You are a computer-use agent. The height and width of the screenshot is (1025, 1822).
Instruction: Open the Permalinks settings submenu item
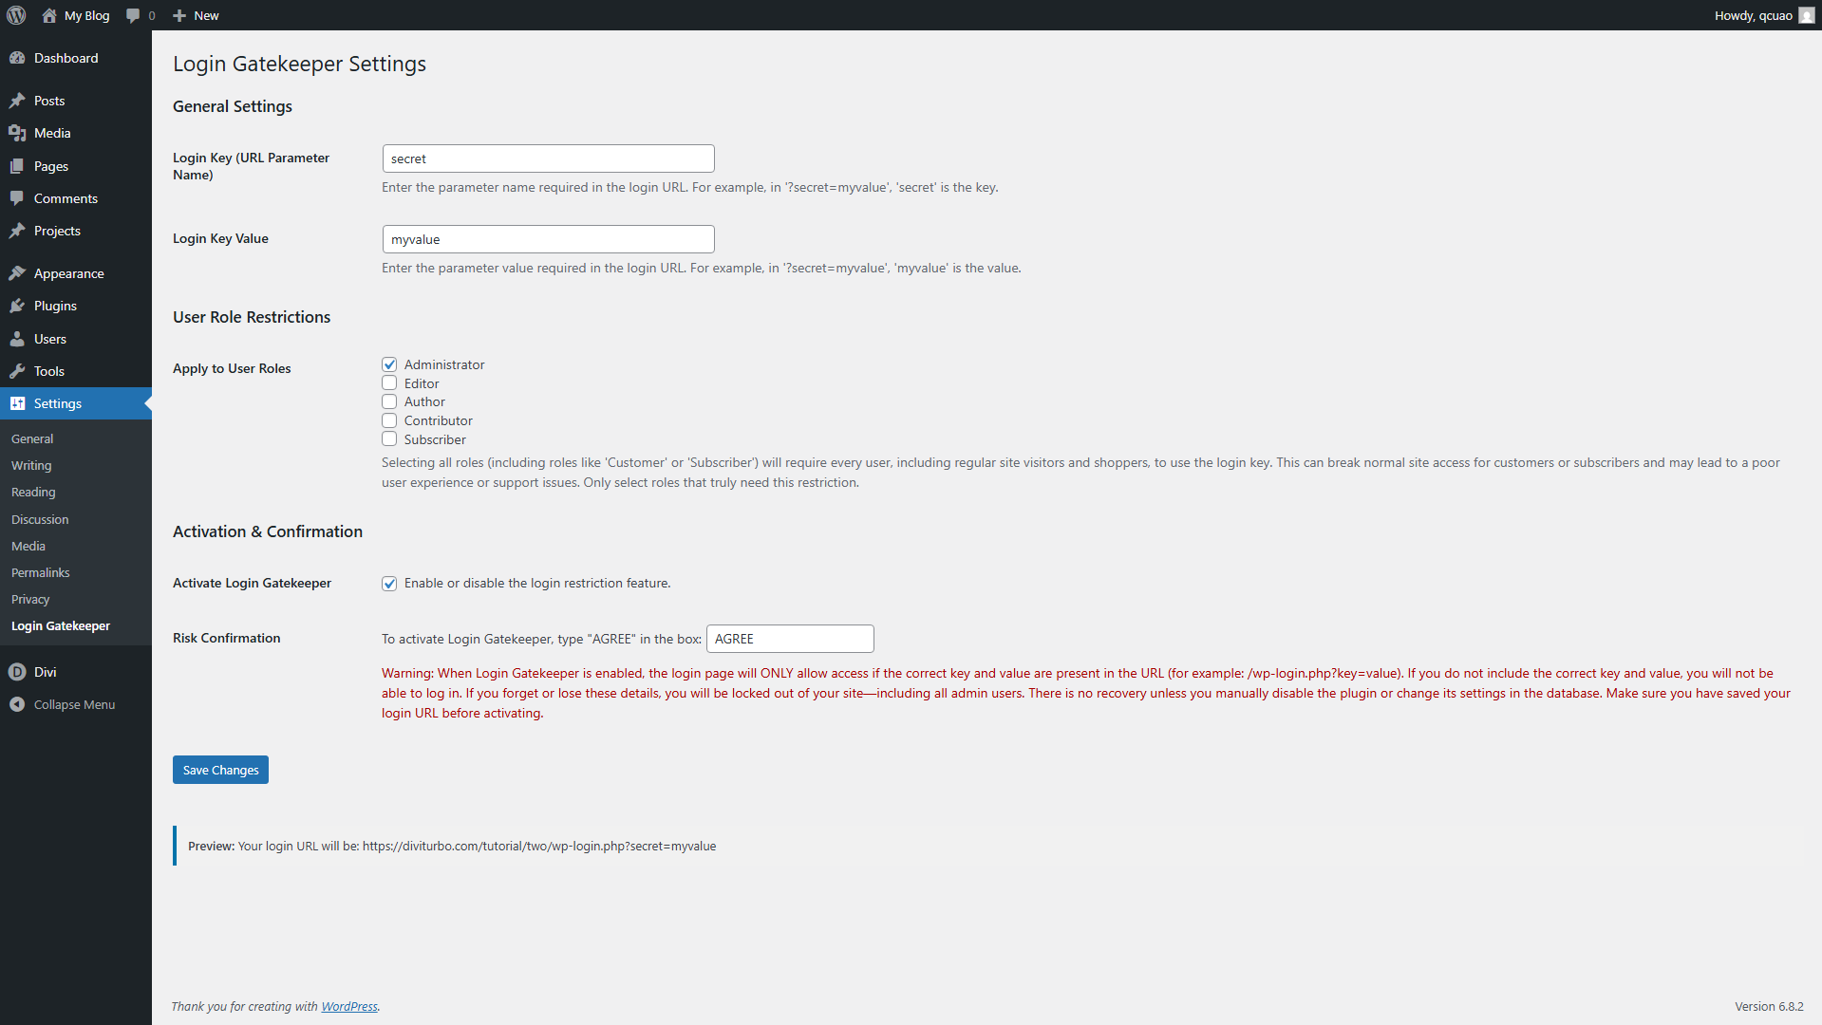41,572
